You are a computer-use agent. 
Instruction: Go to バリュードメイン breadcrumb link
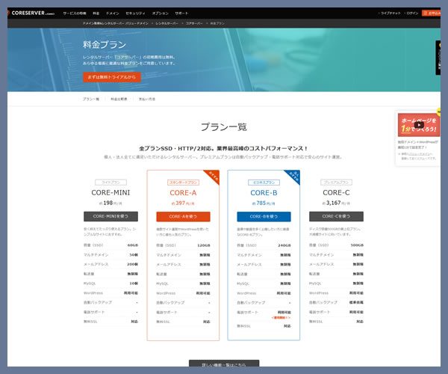click(x=116, y=23)
